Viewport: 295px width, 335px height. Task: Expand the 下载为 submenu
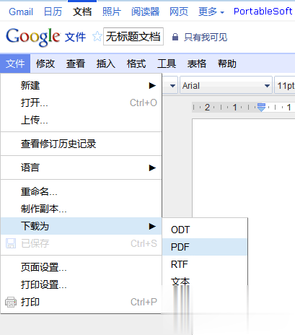click(x=81, y=226)
